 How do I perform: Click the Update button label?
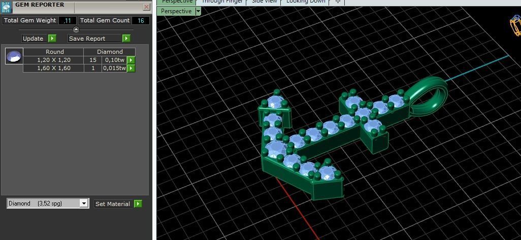[35, 39]
